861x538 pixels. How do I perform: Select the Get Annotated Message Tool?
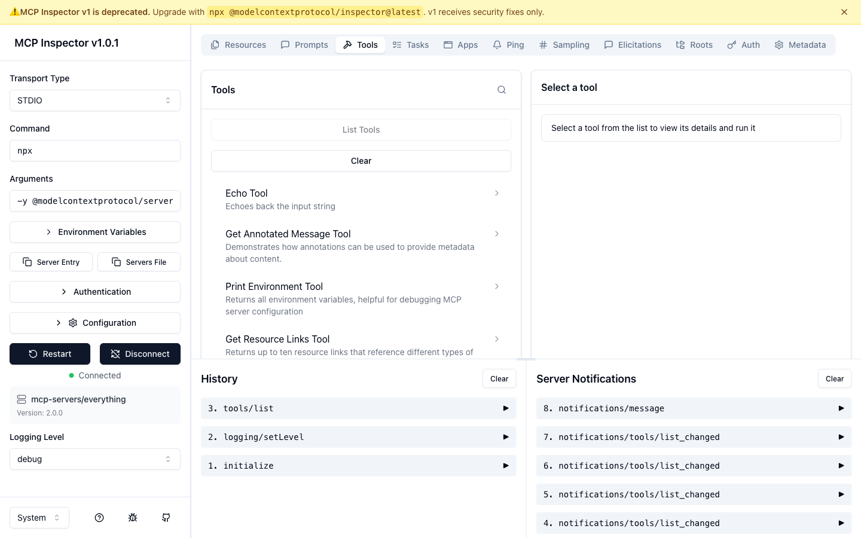point(361,246)
